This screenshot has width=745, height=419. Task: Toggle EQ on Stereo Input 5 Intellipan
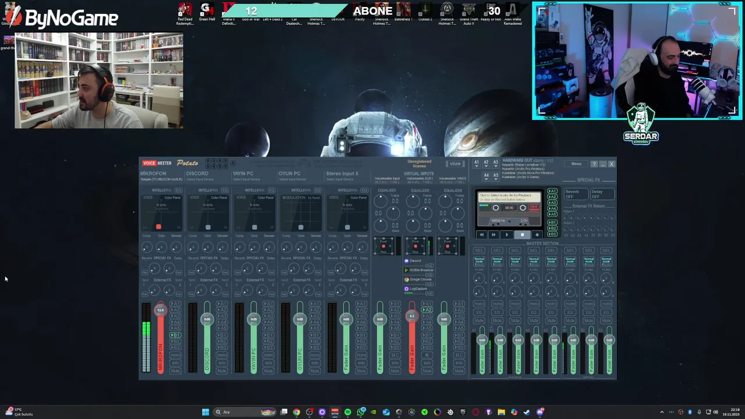click(364, 190)
